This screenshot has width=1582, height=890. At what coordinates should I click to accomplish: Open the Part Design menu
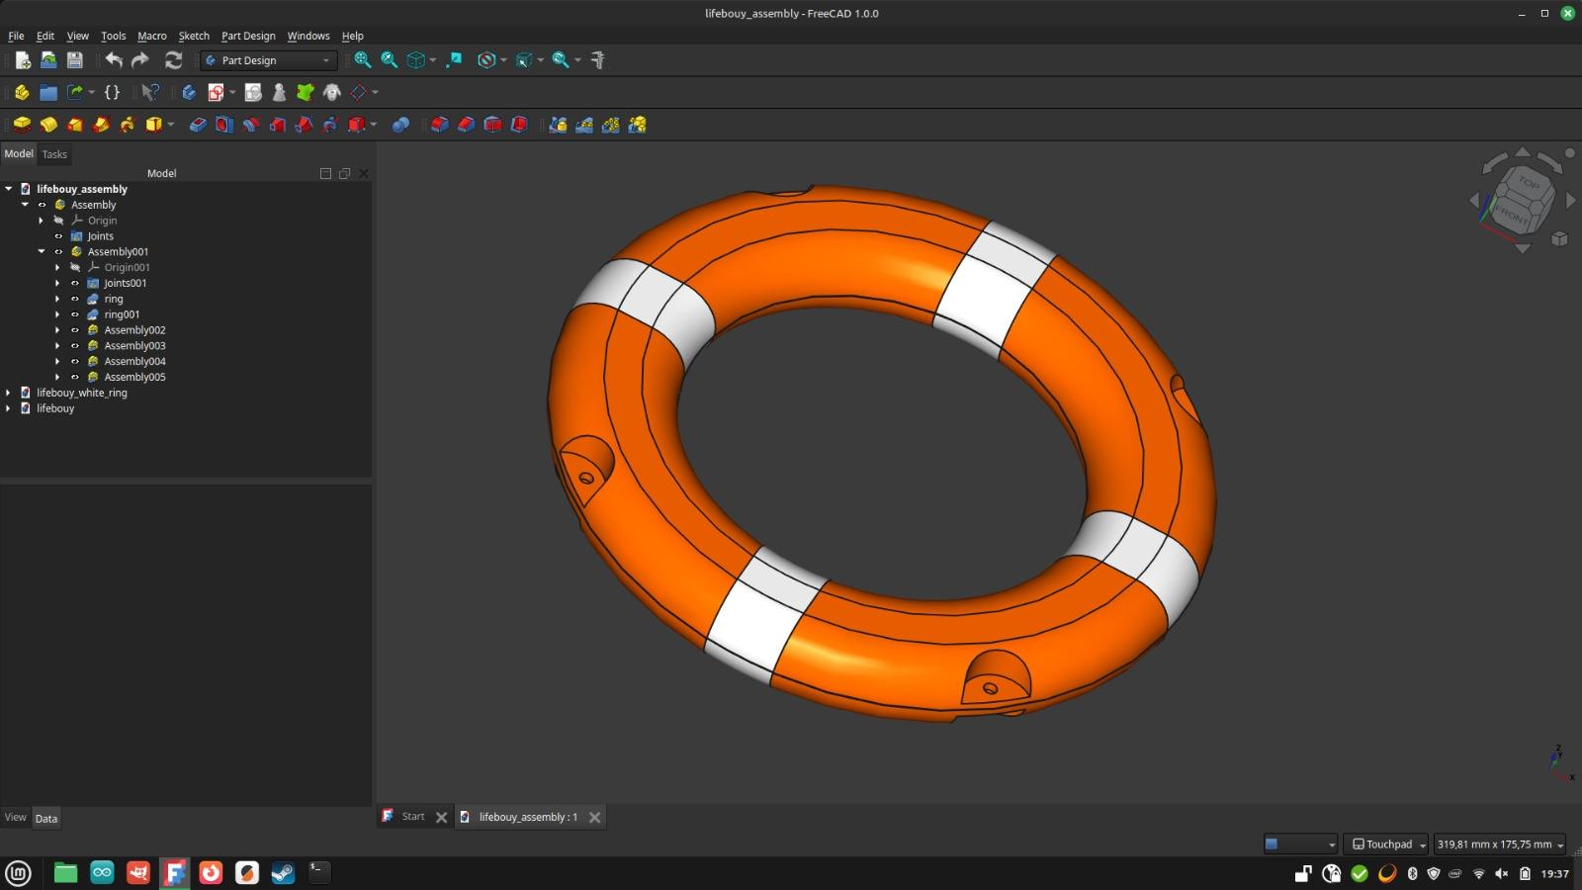(248, 36)
